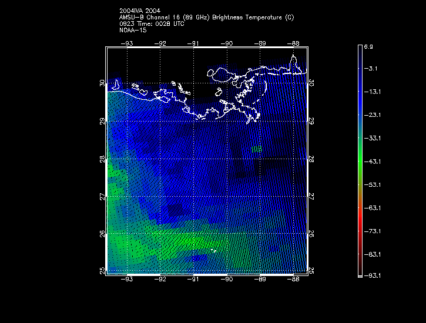Click the 'AMSU-B Channel 16 (89 GHz)' title text

coord(165,18)
